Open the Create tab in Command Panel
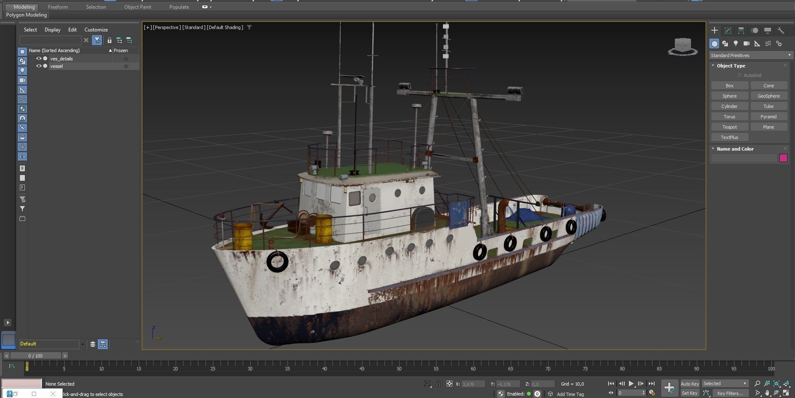Screen dimensions: 795x398 (715, 30)
